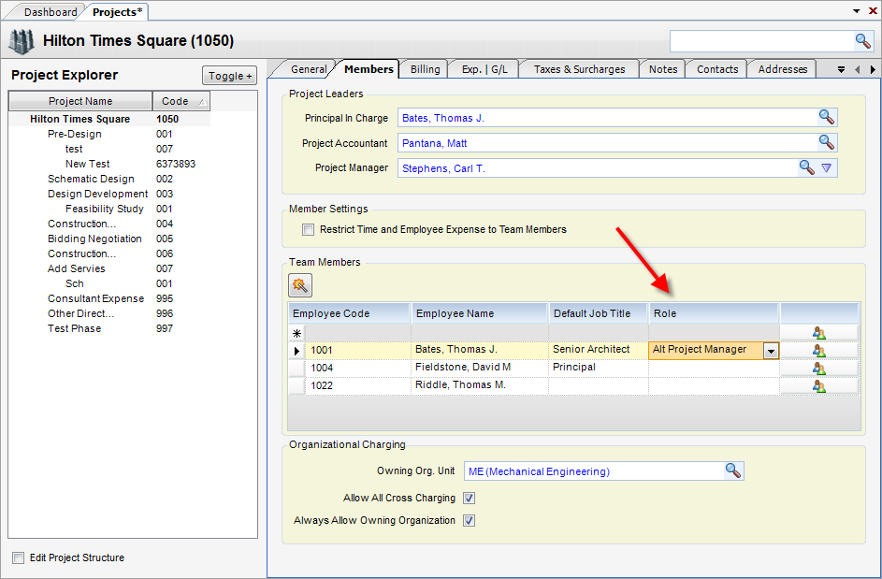
Task: Sort grid by Employee Name header
Action: point(480,313)
